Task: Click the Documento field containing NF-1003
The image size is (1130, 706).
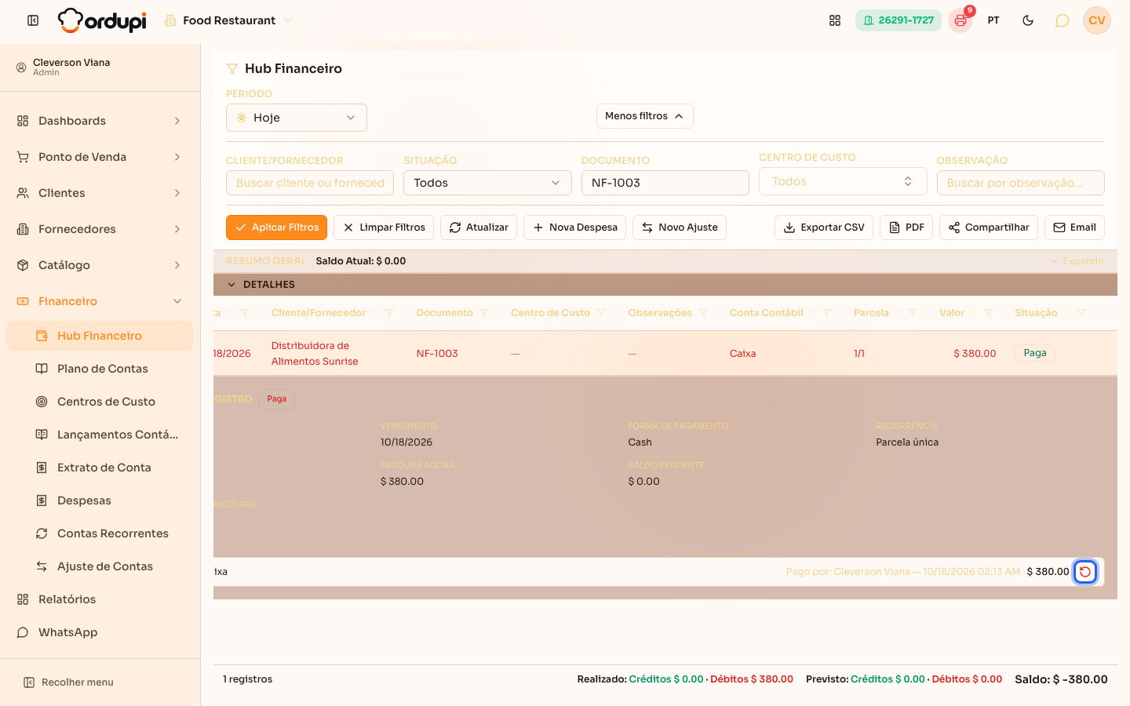Action: [665, 183]
